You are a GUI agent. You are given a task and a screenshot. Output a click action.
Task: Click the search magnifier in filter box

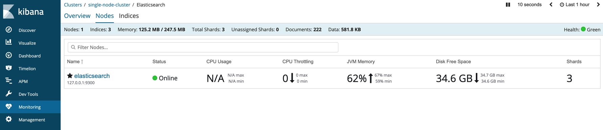click(x=73, y=47)
